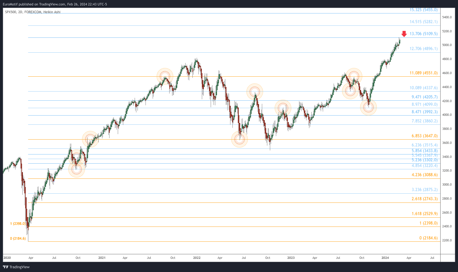458x272 pixels.
Task: Select the EuroMotif published header text
Action: click(55, 4)
